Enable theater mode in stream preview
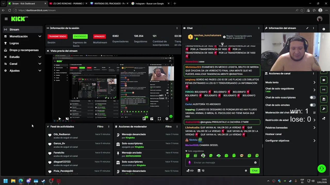This screenshot has height=185, width=330. tap(152, 119)
